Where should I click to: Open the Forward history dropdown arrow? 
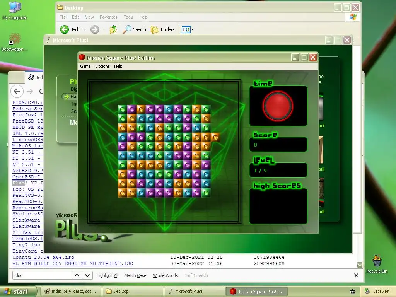pyautogui.click(x=104, y=29)
